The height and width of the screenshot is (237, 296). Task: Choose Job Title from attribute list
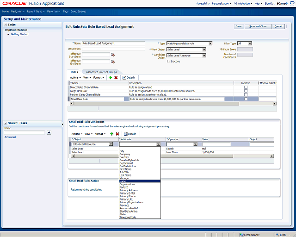(x=140, y=172)
